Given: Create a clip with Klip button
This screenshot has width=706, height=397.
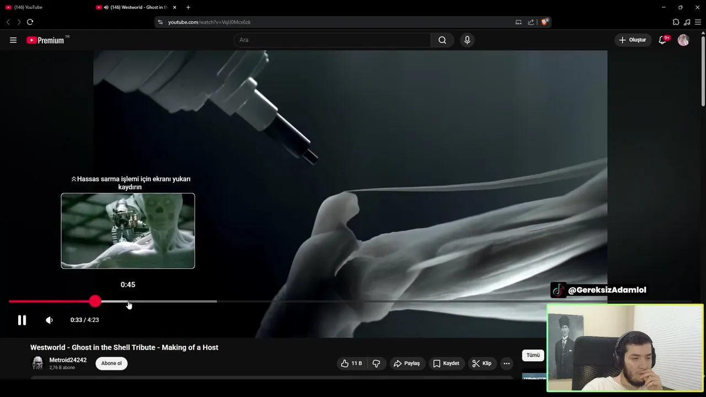Looking at the screenshot, I should coord(482,363).
